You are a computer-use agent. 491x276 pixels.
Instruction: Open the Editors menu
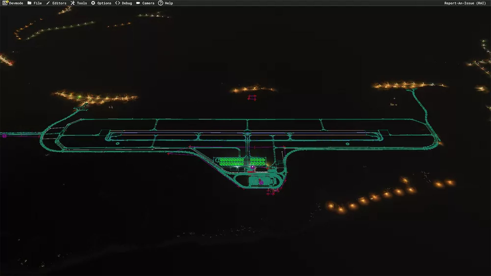59,3
